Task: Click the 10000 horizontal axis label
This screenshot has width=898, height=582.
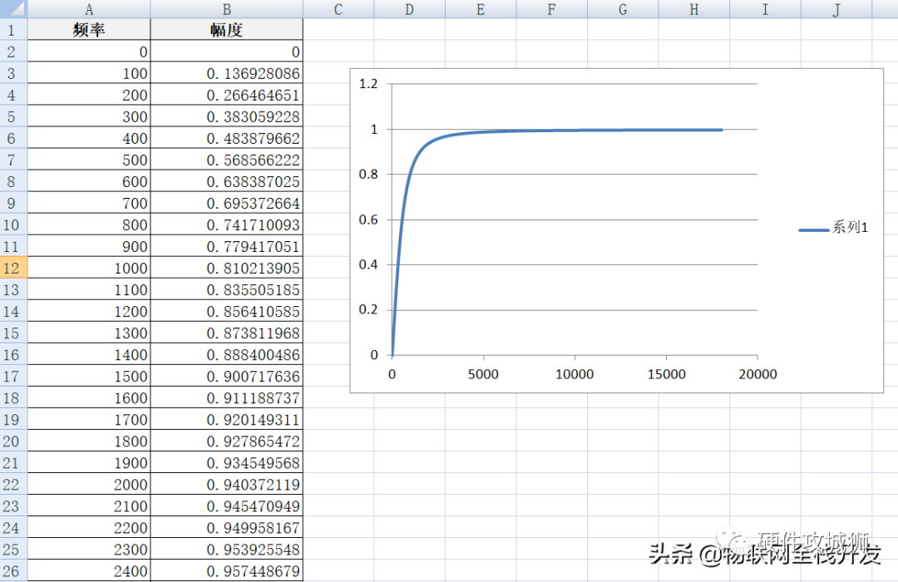Action: point(575,374)
